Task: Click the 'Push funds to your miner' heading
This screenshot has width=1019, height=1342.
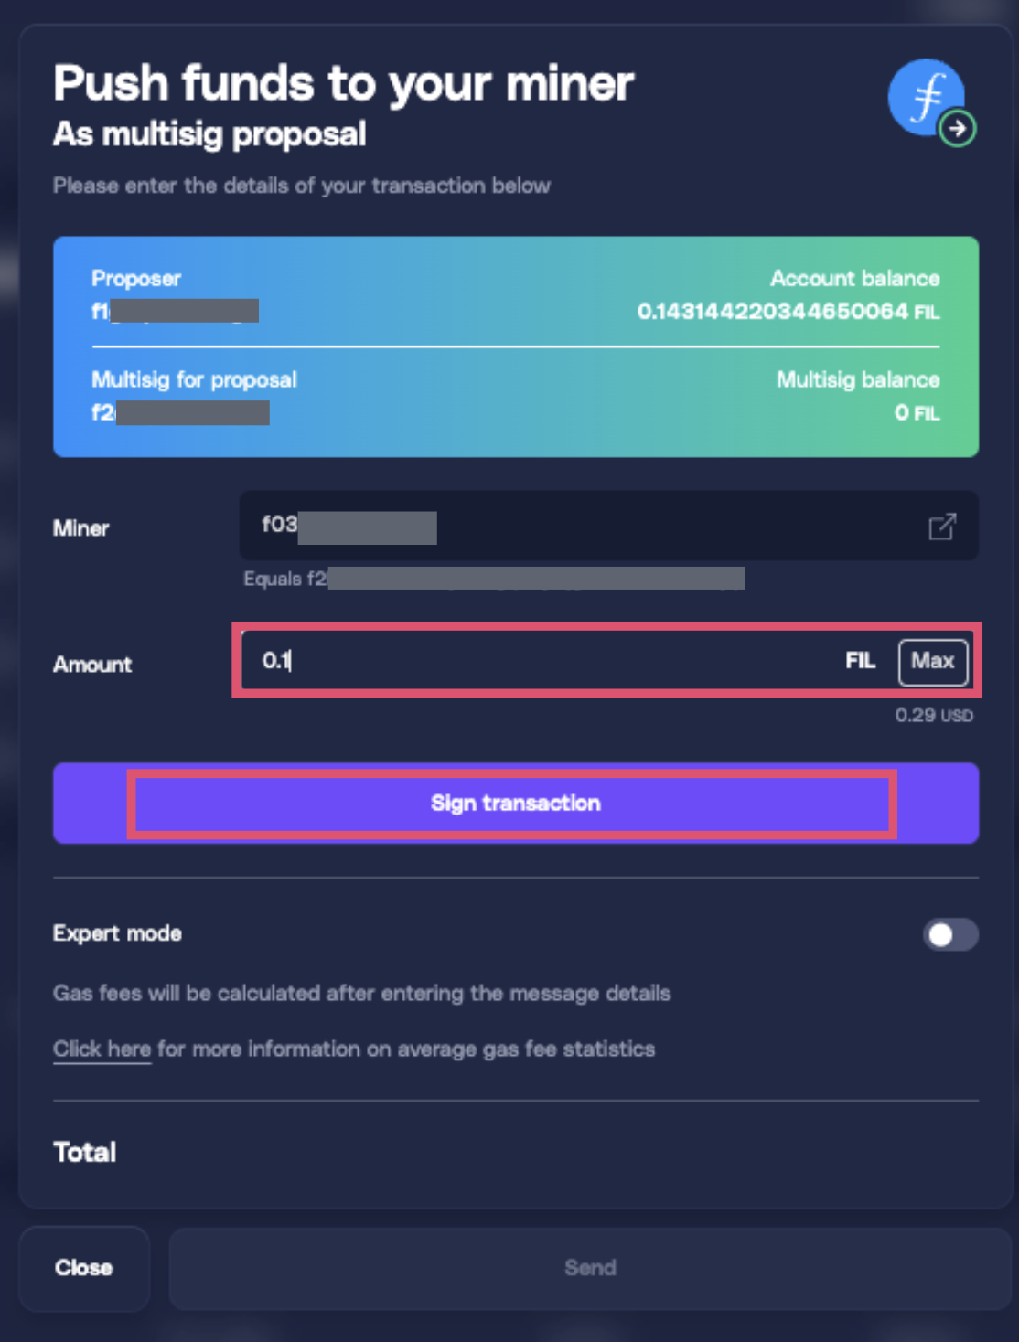Action: pyautogui.click(x=343, y=83)
